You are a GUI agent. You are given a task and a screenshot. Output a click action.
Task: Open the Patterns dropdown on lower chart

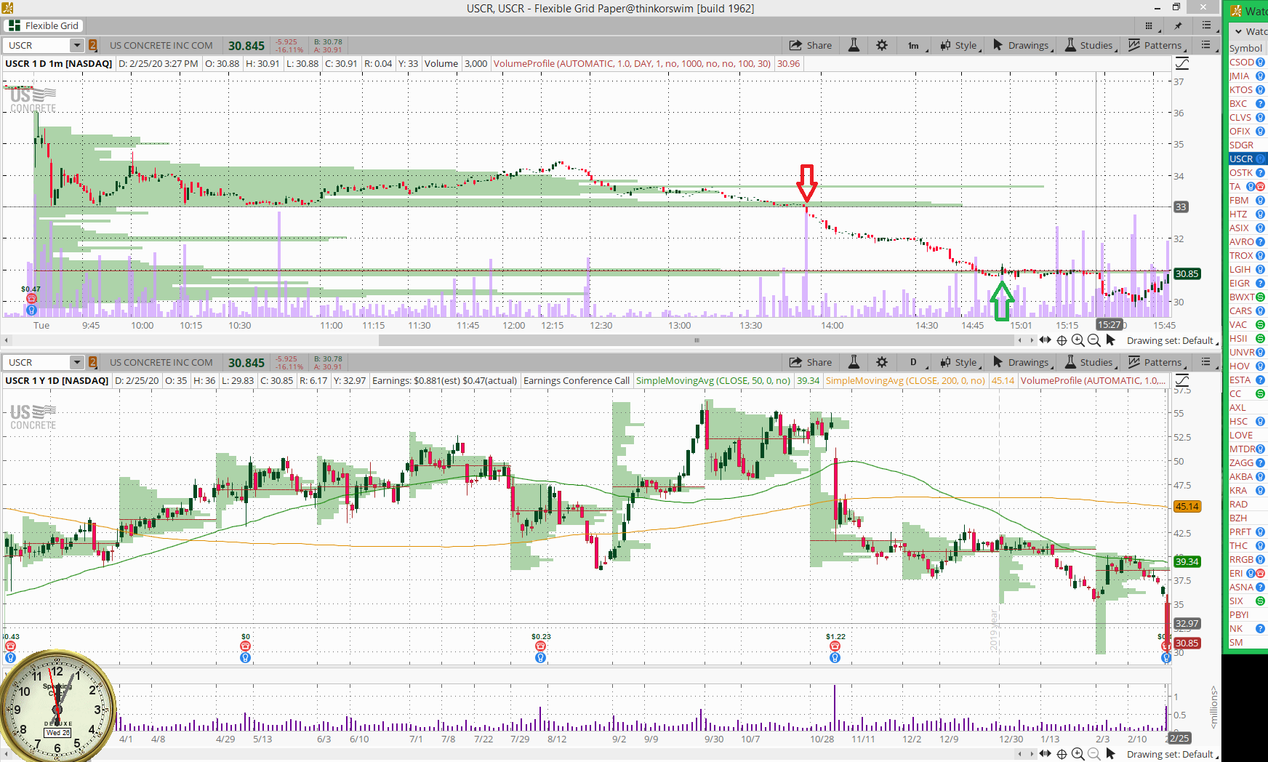click(1156, 362)
